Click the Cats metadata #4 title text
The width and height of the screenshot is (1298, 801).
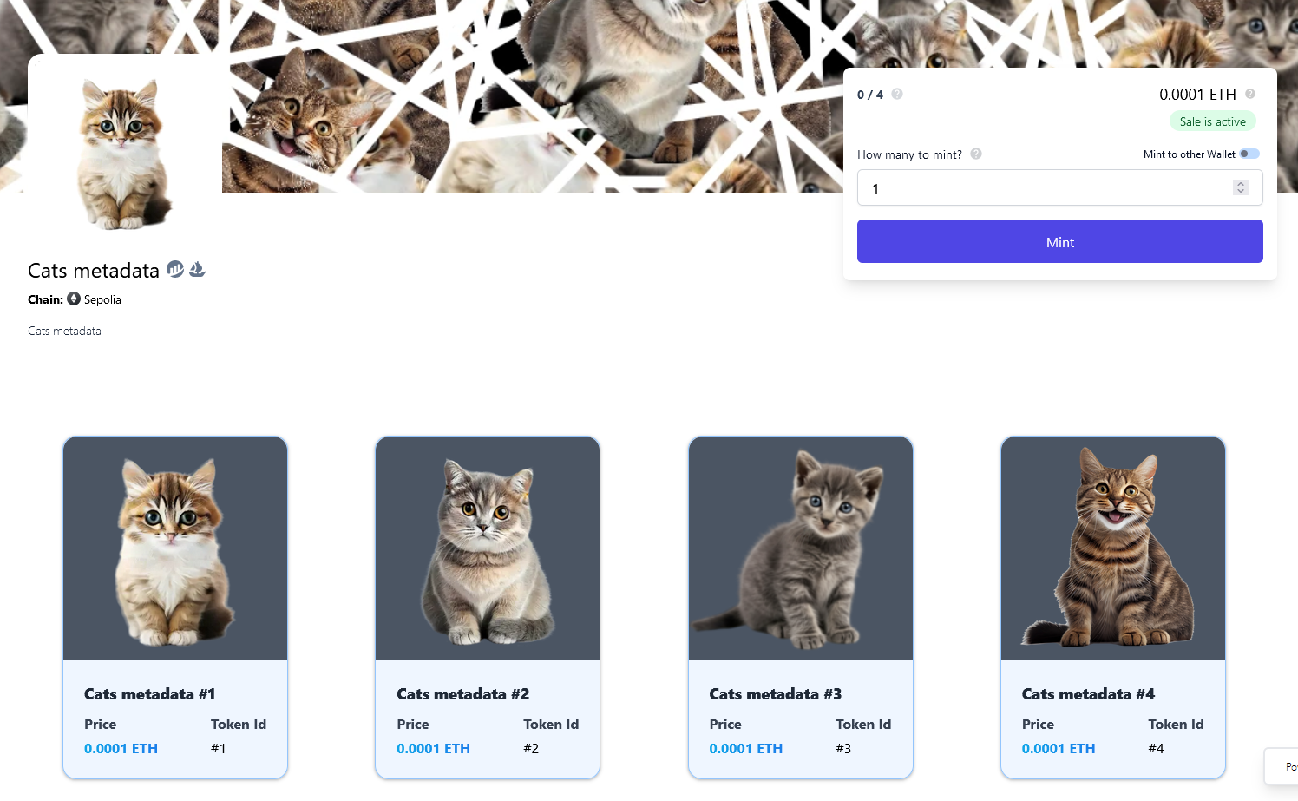click(x=1088, y=693)
